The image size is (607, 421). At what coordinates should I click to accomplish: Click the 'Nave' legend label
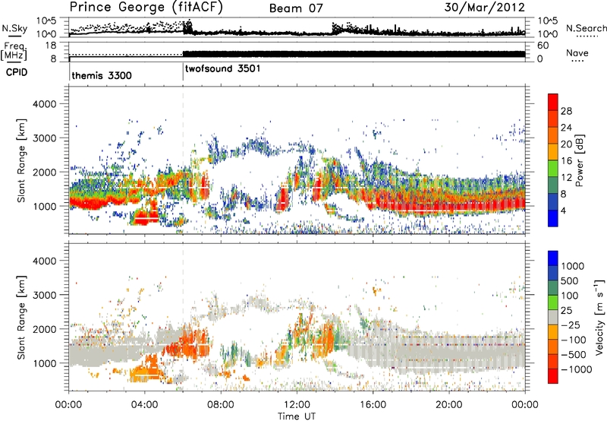tap(577, 53)
